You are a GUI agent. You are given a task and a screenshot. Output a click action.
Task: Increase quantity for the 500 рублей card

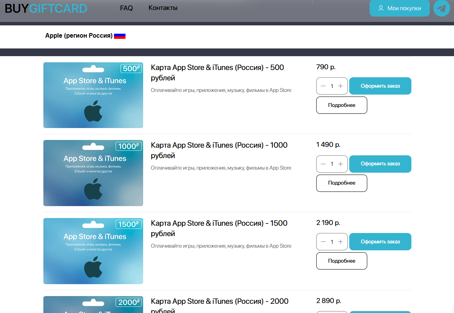point(341,86)
